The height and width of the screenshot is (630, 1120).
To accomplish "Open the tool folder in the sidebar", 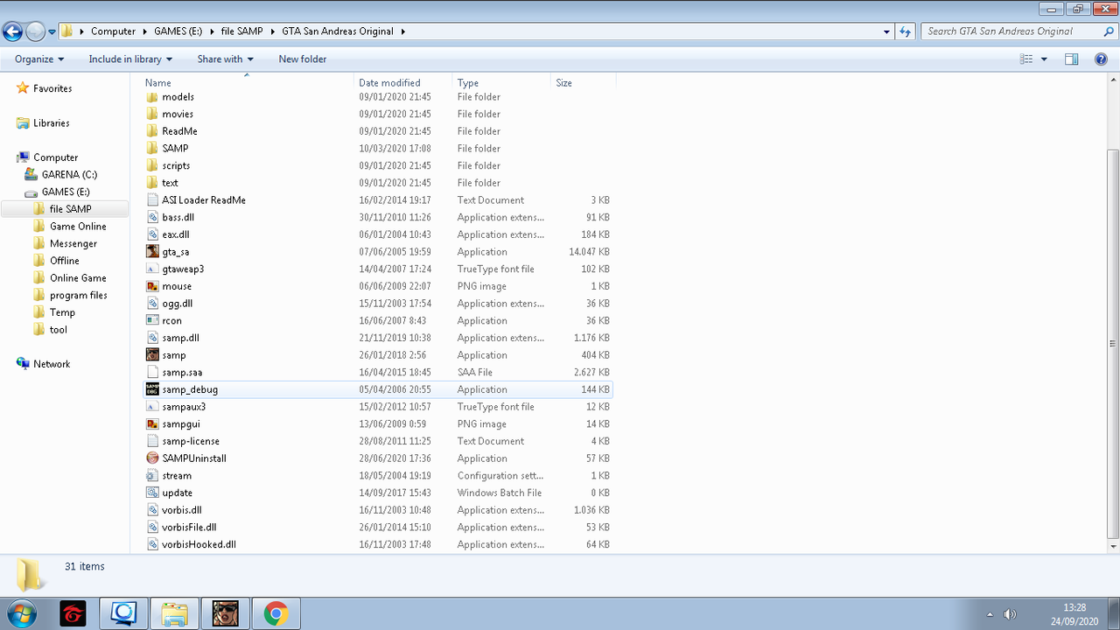I will tap(58, 330).
